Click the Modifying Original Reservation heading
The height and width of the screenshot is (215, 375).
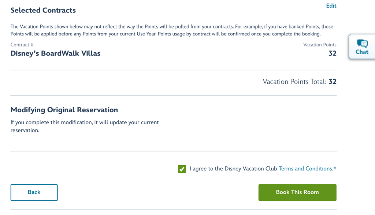64,110
